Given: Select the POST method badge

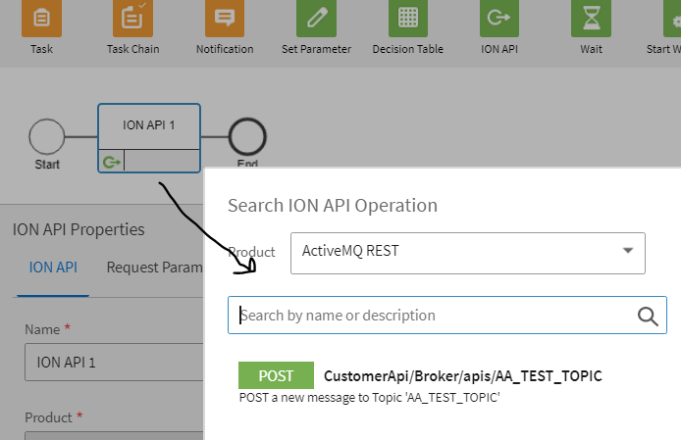Looking at the screenshot, I should (x=276, y=375).
